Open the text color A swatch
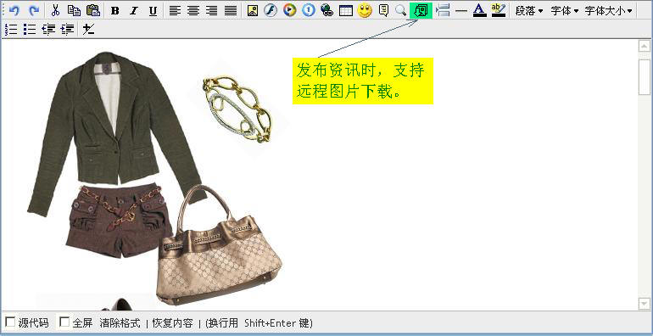Image resolution: width=653 pixels, height=336 pixels. [480, 10]
